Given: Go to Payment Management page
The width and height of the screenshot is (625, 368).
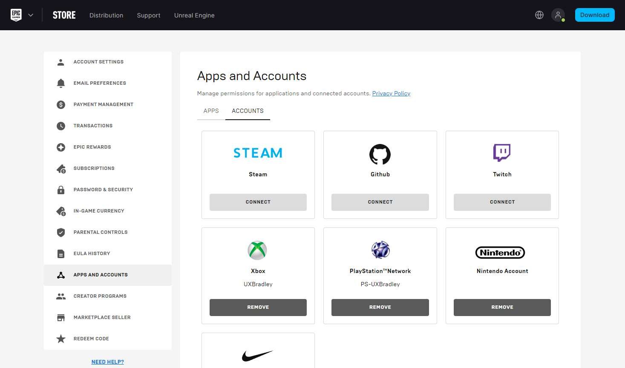Looking at the screenshot, I should point(108,105).
